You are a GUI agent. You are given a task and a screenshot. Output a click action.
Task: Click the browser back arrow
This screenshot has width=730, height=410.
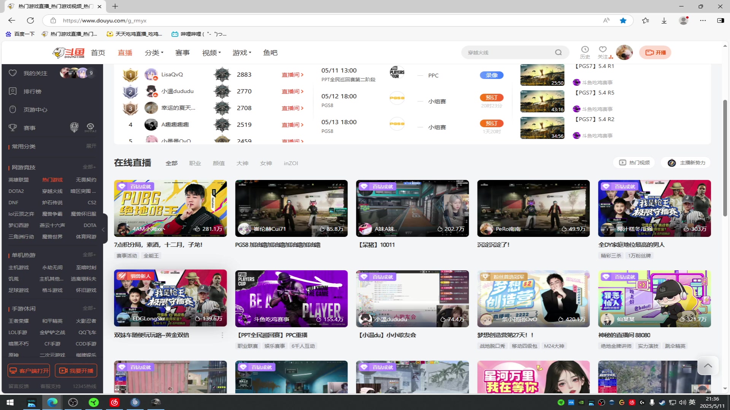[x=12, y=20]
